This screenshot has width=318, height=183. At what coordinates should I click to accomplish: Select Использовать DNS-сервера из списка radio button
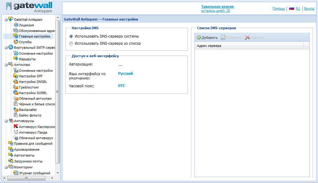[71, 43]
